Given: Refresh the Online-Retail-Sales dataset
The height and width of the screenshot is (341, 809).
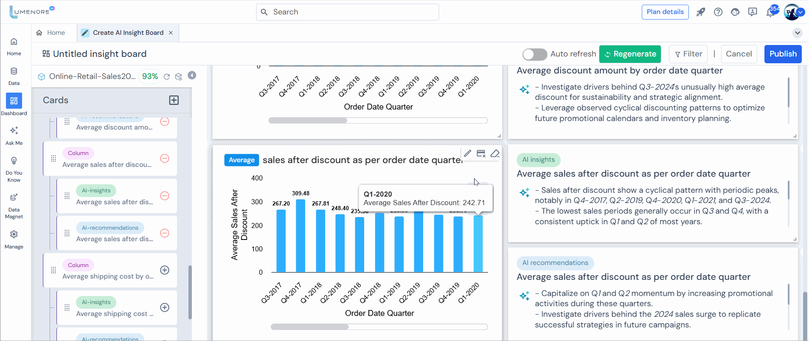Looking at the screenshot, I should [x=167, y=76].
